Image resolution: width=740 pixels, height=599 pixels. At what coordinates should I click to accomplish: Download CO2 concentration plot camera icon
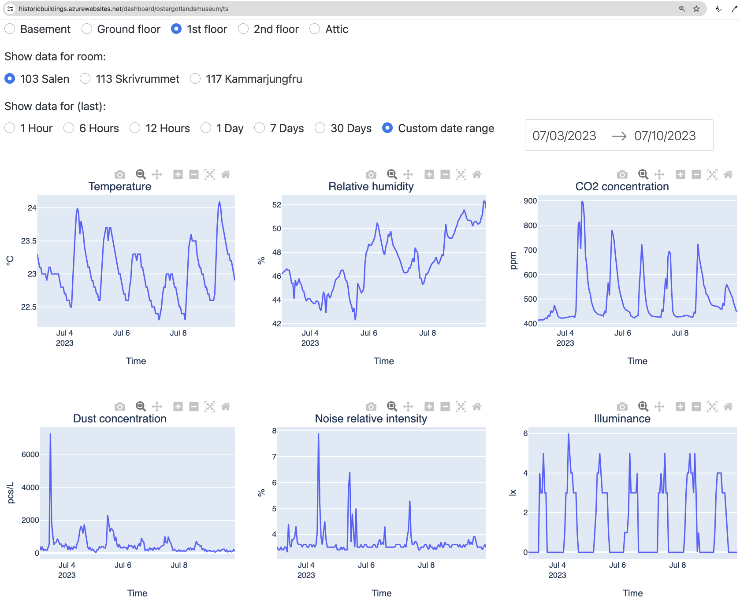pyautogui.click(x=622, y=174)
